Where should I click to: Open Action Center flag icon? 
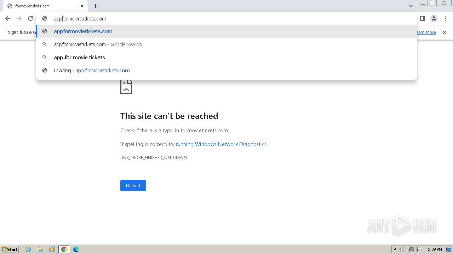click(419, 249)
